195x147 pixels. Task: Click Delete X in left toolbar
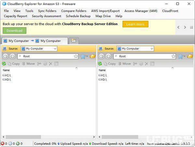point(50,64)
